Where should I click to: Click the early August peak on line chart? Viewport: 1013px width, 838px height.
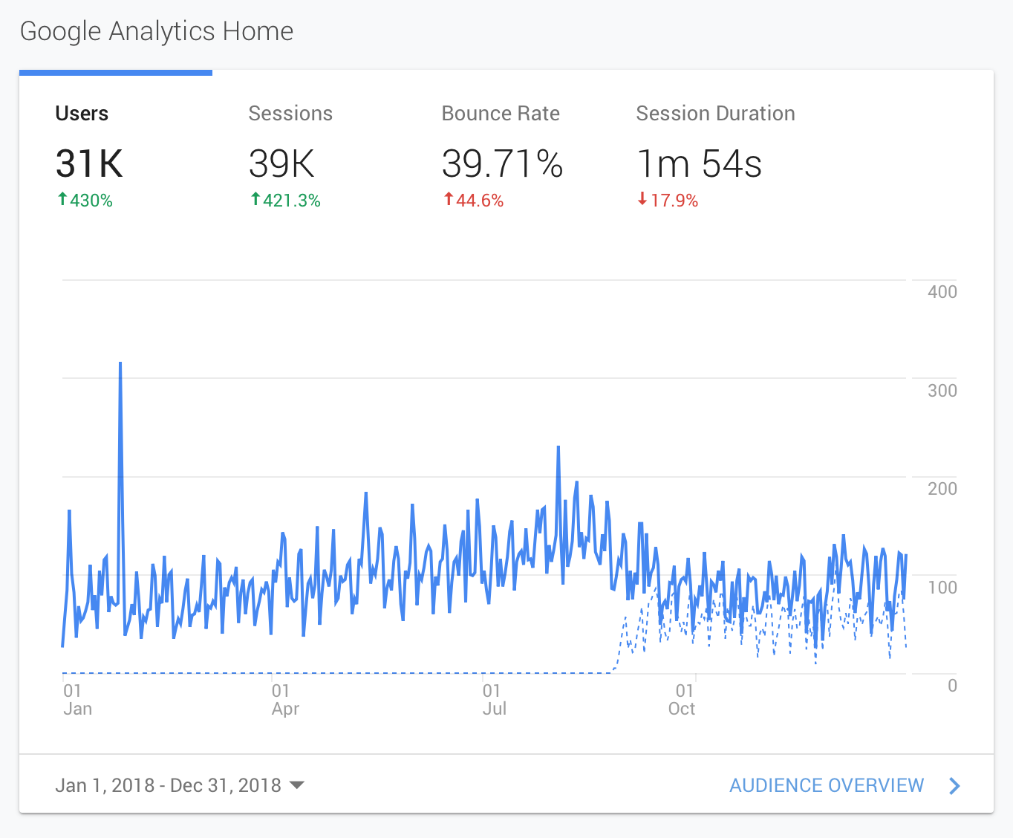(558, 447)
